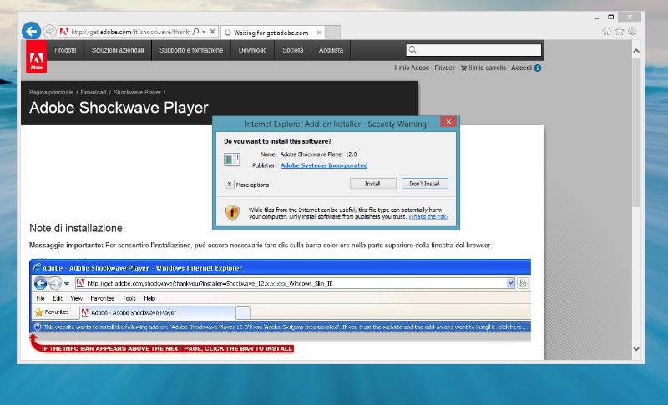The height and width of the screenshot is (405, 668).
Task: Open IE Tools gear icon
Action: coord(632,31)
